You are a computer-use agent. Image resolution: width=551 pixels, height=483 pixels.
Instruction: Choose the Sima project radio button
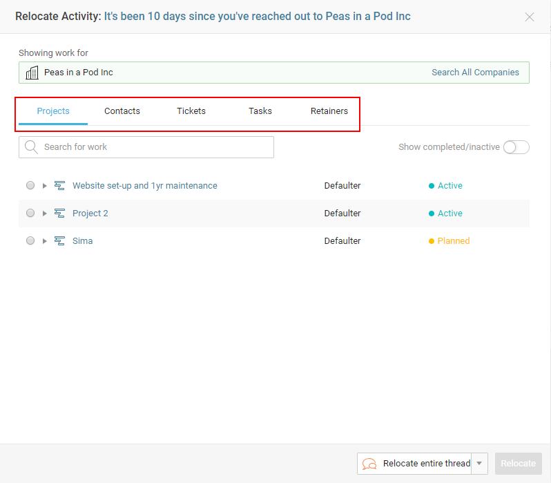click(30, 241)
